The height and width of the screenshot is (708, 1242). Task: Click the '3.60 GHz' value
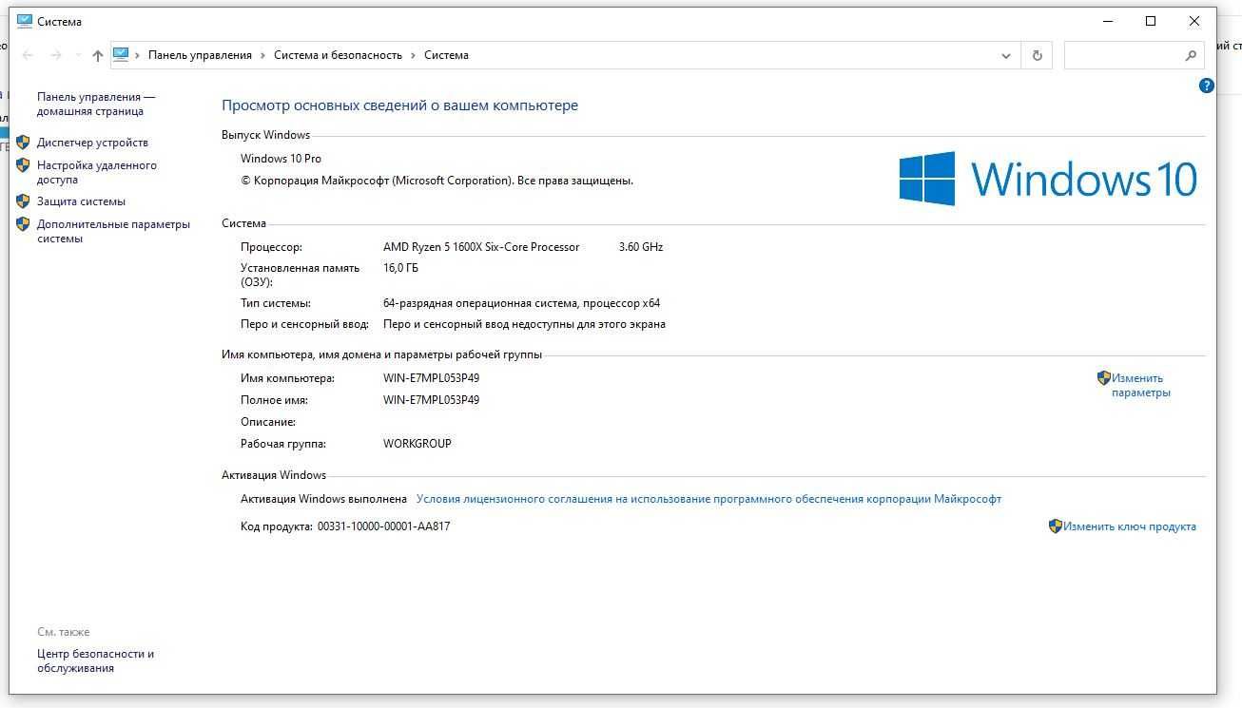641,247
